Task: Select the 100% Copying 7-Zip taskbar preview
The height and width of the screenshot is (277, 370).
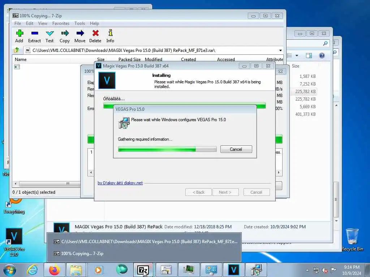Action: tap(144, 254)
